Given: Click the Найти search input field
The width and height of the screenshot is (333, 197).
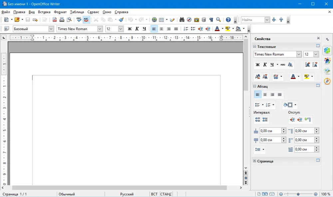Looking at the screenshot, I should (253, 20).
